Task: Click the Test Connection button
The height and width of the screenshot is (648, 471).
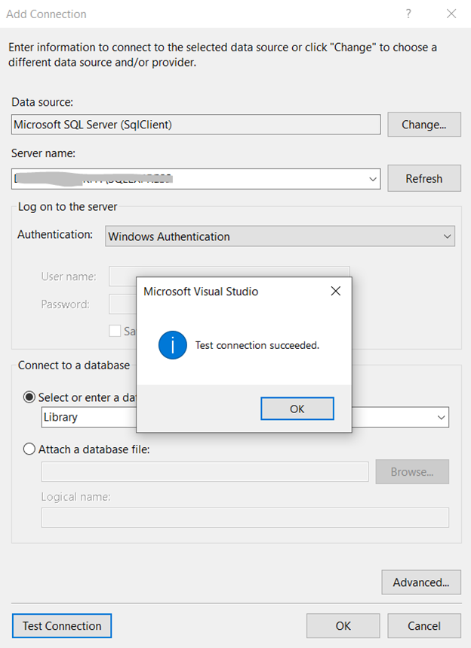Action: [x=62, y=625]
